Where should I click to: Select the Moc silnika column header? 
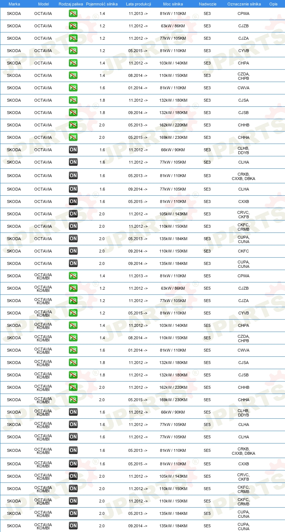coord(173,4)
